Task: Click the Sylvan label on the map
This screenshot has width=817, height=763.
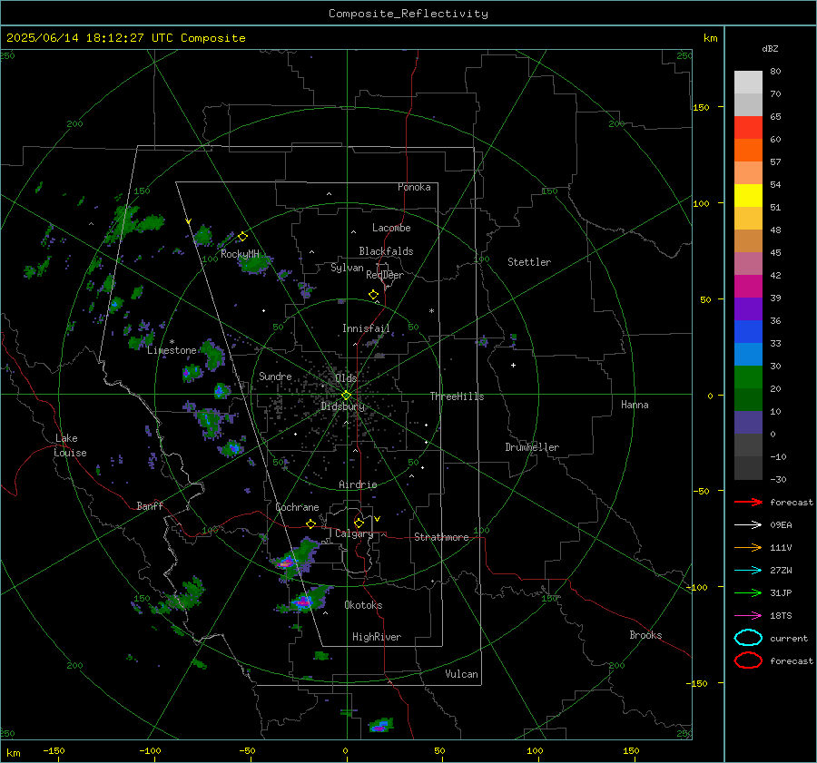Action: click(347, 268)
